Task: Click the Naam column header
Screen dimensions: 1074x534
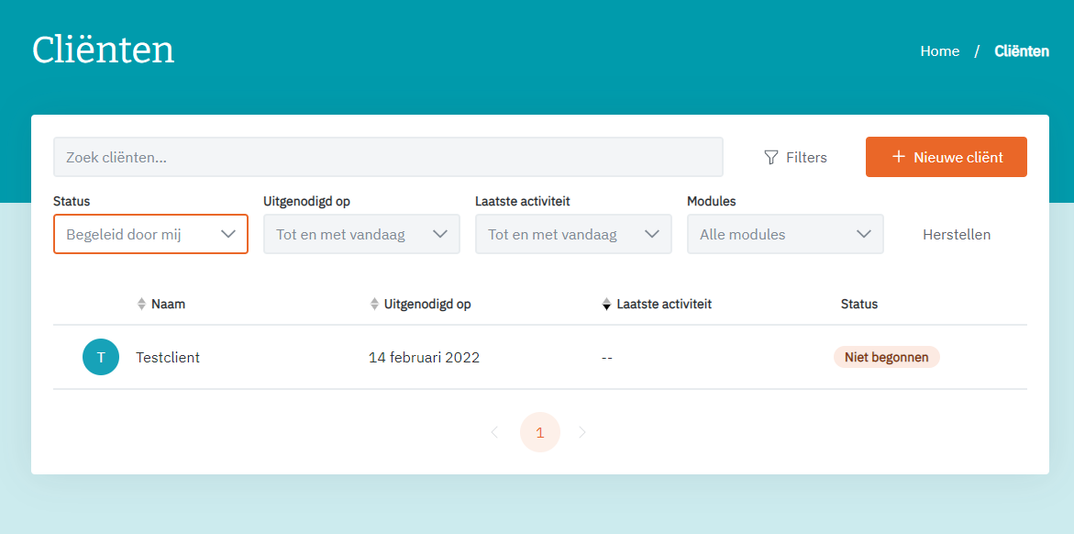Action: point(169,305)
